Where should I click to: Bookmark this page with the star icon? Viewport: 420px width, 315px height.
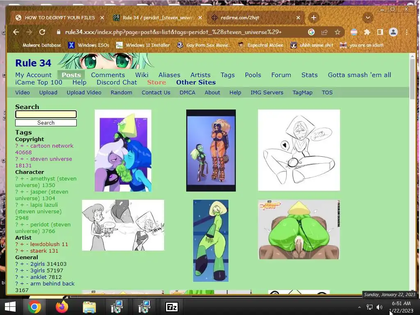click(338, 32)
